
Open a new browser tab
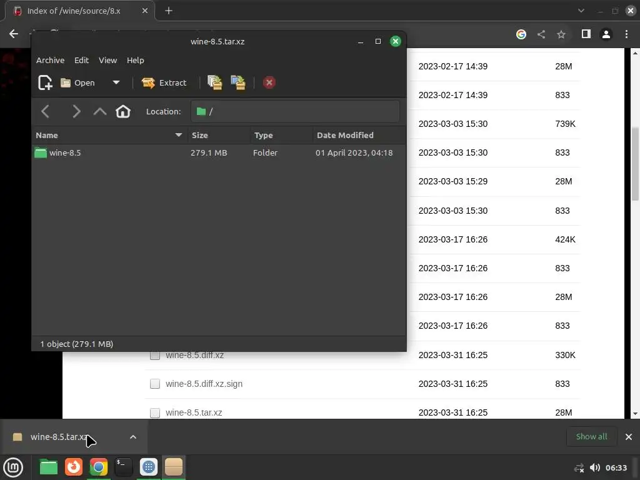[169, 11]
